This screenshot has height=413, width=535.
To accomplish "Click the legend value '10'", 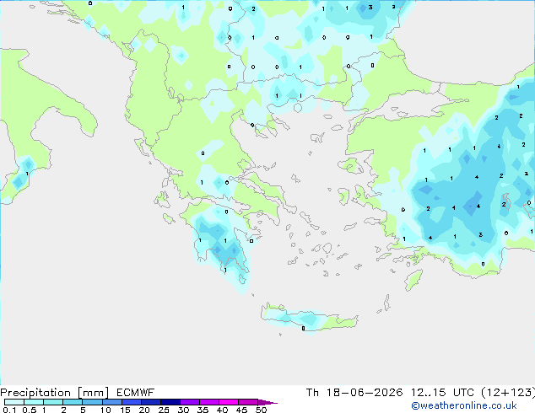I will (x=105, y=410).
